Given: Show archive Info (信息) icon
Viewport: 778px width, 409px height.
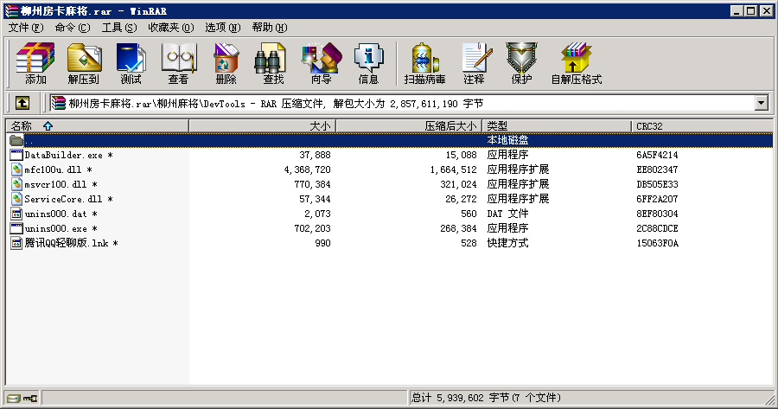Looking at the screenshot, I should click(368, 64).
